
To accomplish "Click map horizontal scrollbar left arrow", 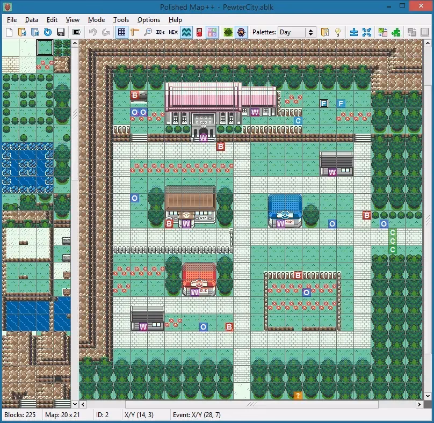I will click(x=83, y=404).
